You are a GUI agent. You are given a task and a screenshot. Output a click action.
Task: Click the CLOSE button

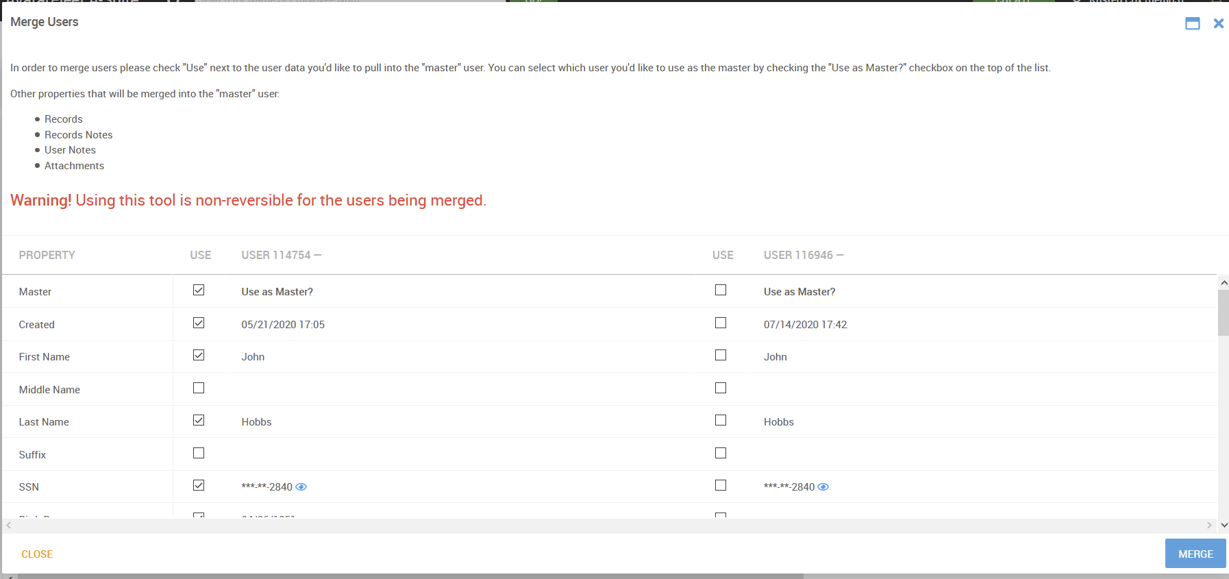pyautogui.click(x=37, y=554)
